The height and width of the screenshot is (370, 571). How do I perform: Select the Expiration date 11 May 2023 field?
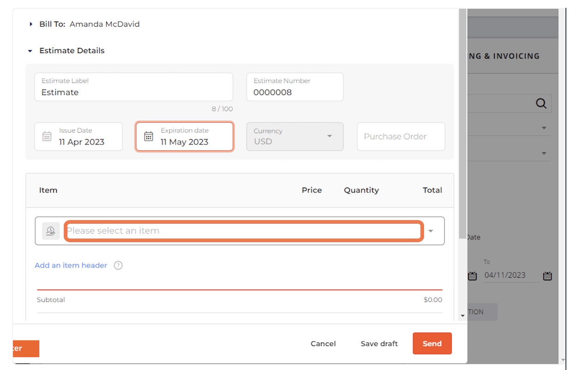(184, 137)
